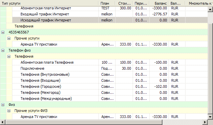The height and width of the screenshot is (125, 213).
Task: Collapse the Телефон физ node
Action: tap(3, 50)
